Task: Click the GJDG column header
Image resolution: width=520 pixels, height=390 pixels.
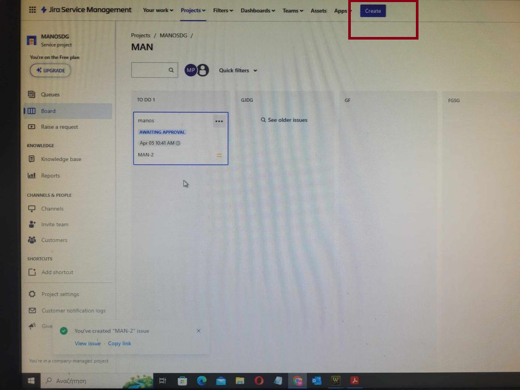Action: 247,100
